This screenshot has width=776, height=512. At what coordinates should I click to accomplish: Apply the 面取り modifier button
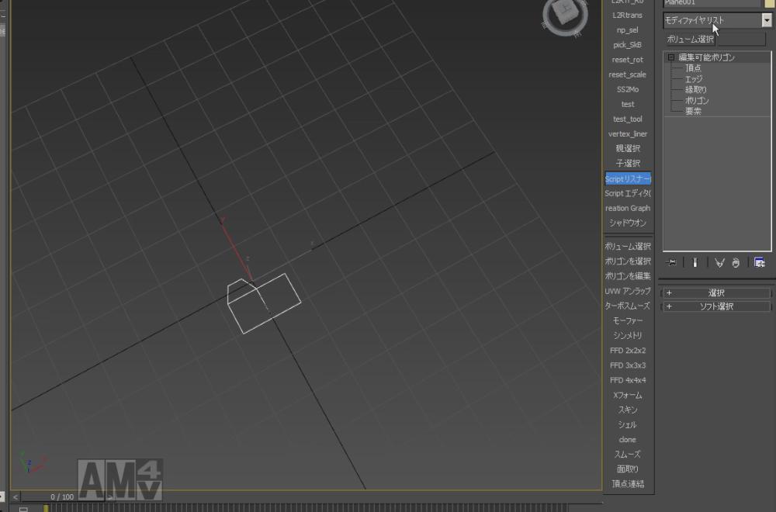click(628, 469)
